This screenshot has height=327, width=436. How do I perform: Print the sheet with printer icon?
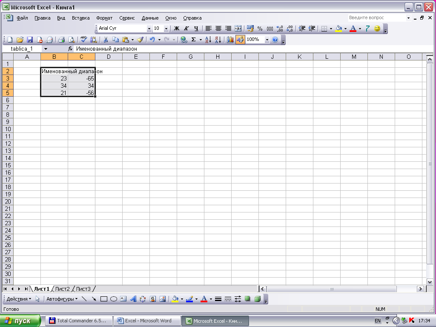[x=61, y=40]
